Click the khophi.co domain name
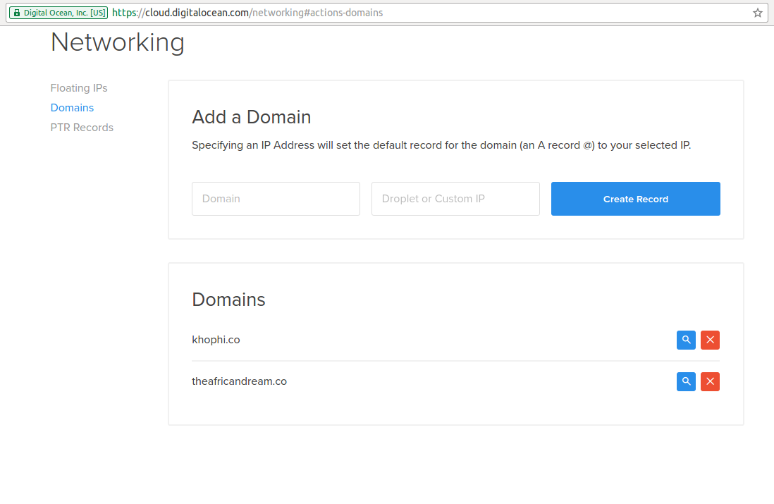This screenshot has width=774, height=504. pos(216,340)
